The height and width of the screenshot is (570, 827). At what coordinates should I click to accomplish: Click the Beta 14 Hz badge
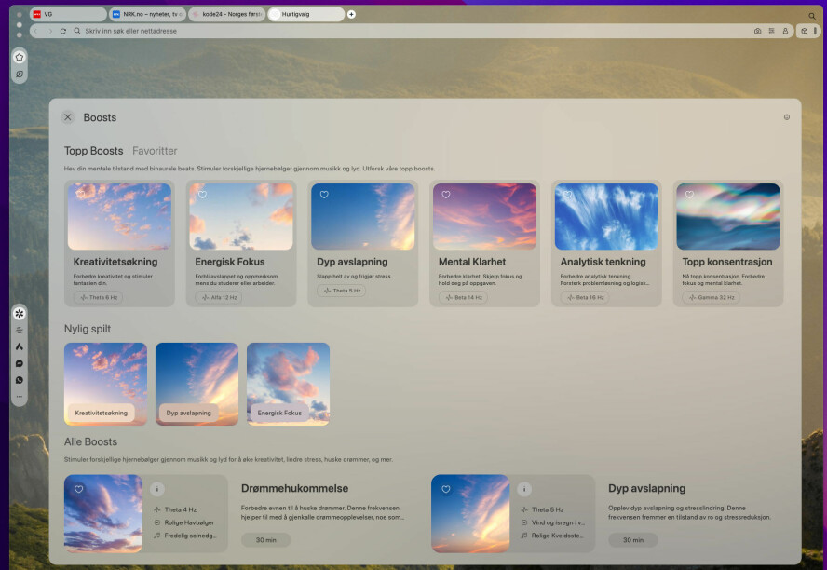[x=463, y=297]
